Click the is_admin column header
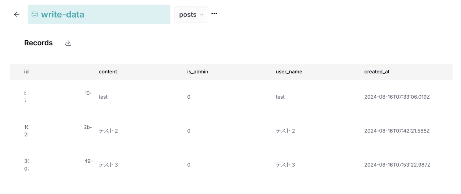The width and height of the screenshot is (461, 194). 197,71
